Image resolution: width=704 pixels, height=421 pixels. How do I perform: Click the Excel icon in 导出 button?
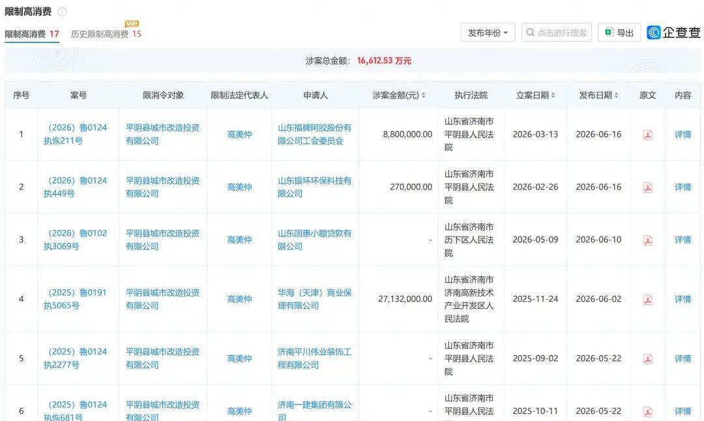point(609,33)
